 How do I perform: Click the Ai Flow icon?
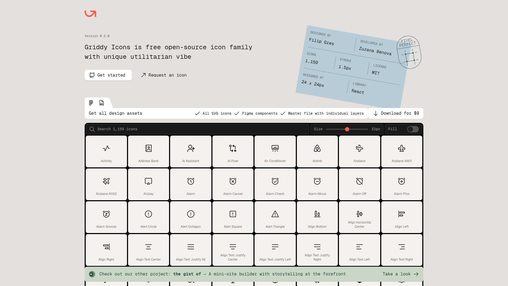coord(233,151)
